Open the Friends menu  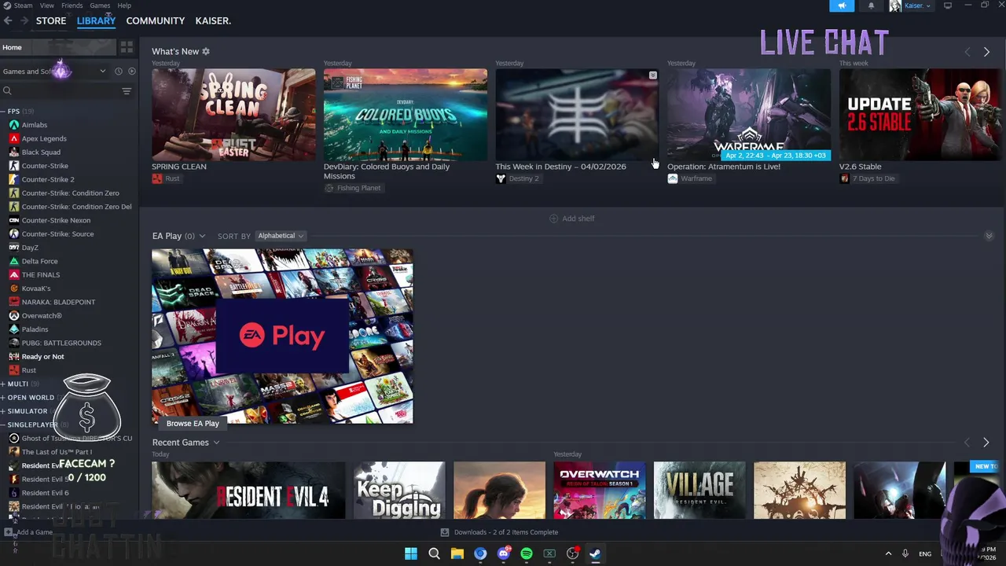[x=72, y=6]
